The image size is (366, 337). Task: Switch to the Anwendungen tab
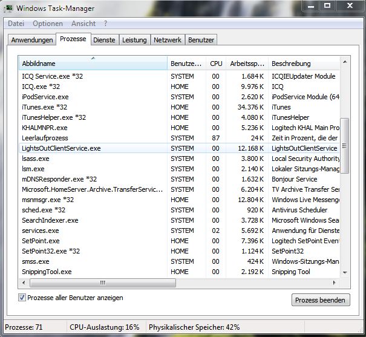tap(32, 40)
